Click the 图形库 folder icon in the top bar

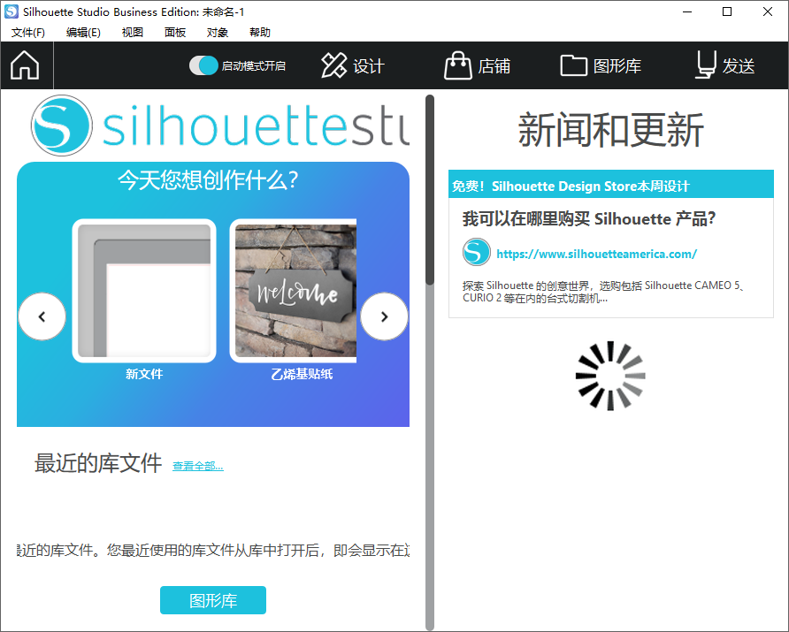[574, 65]
